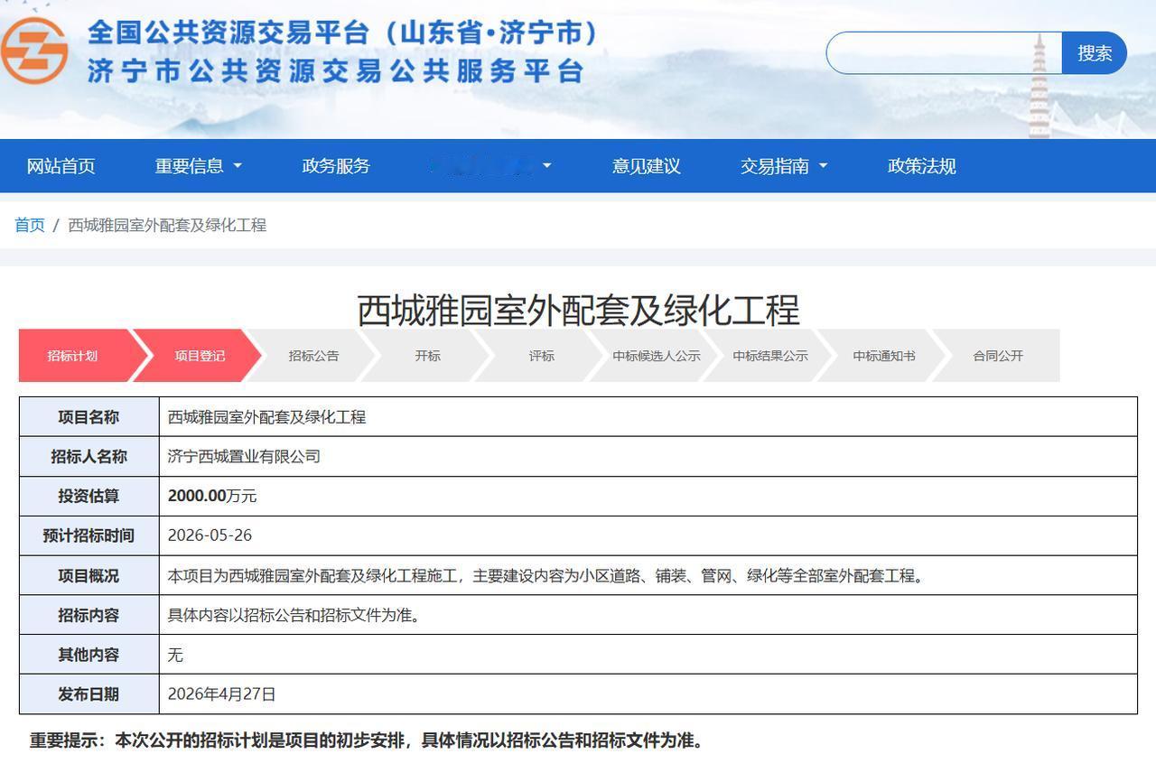Switch to the 评标 stage
This screenshot has height=763, width=1156.
point(540,356)
